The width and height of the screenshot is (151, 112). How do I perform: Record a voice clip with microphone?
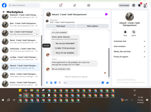coord(47,83)
